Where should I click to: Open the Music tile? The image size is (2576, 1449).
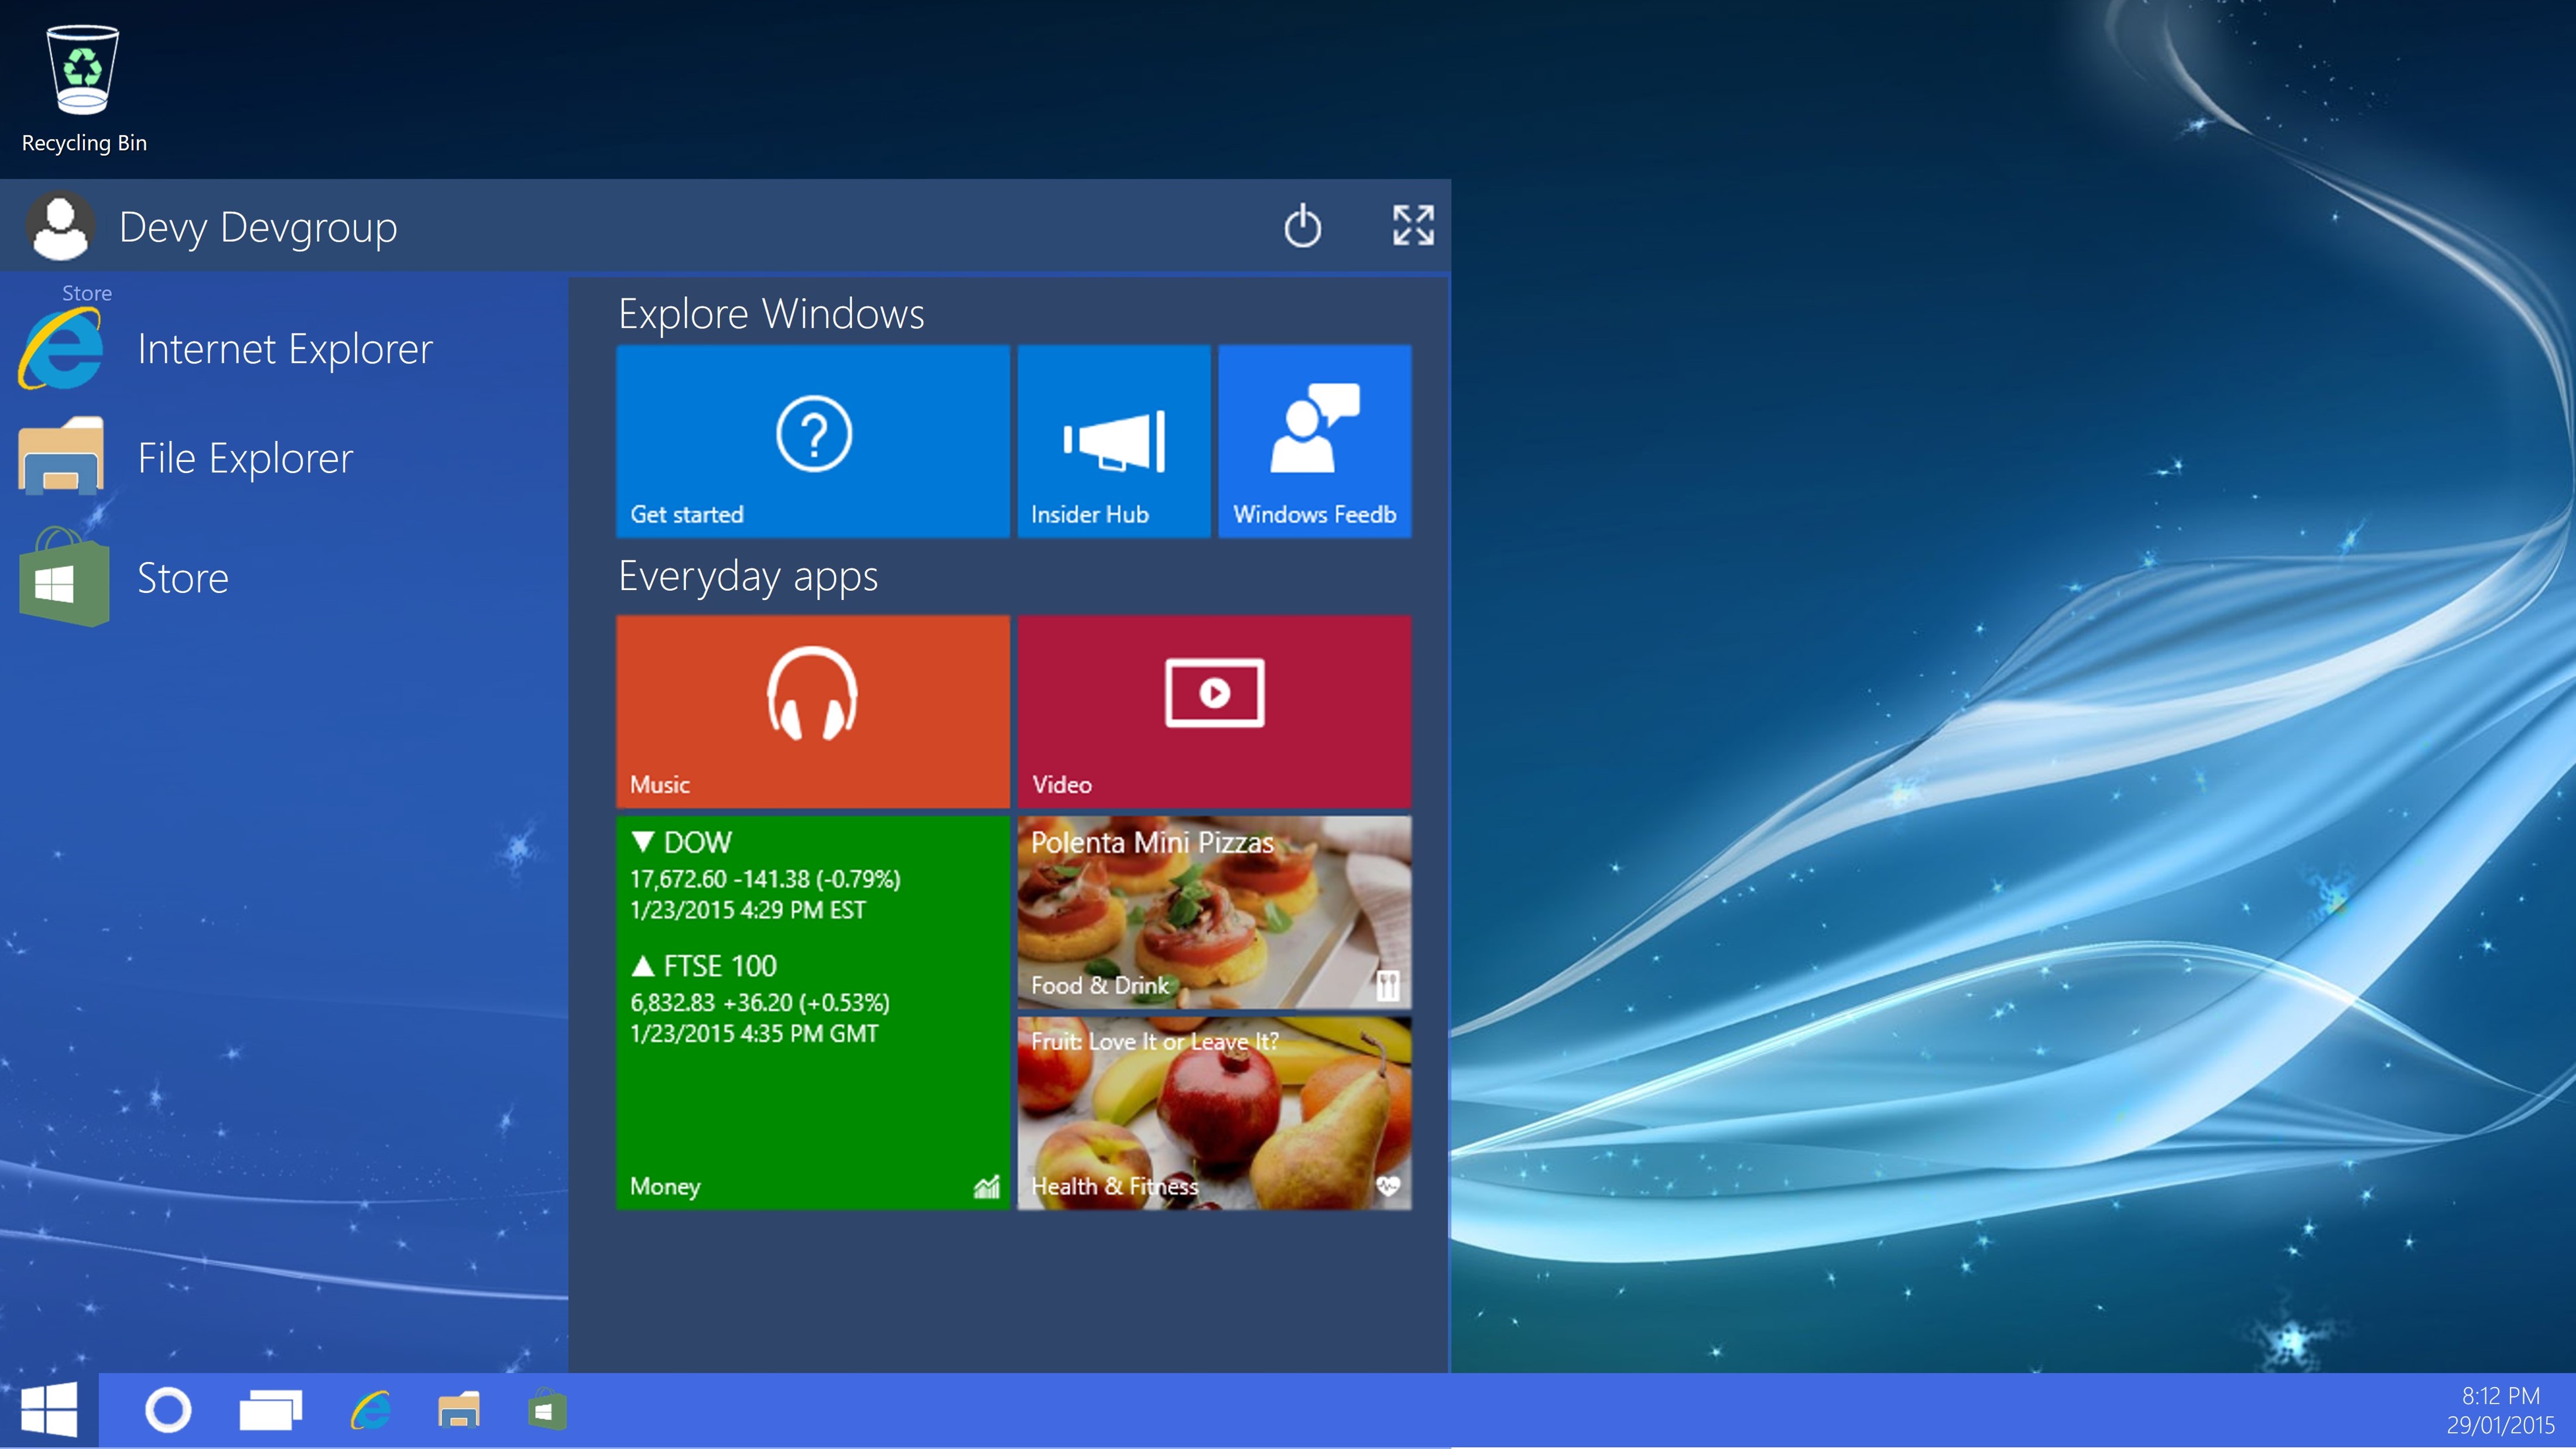point(812,710)
